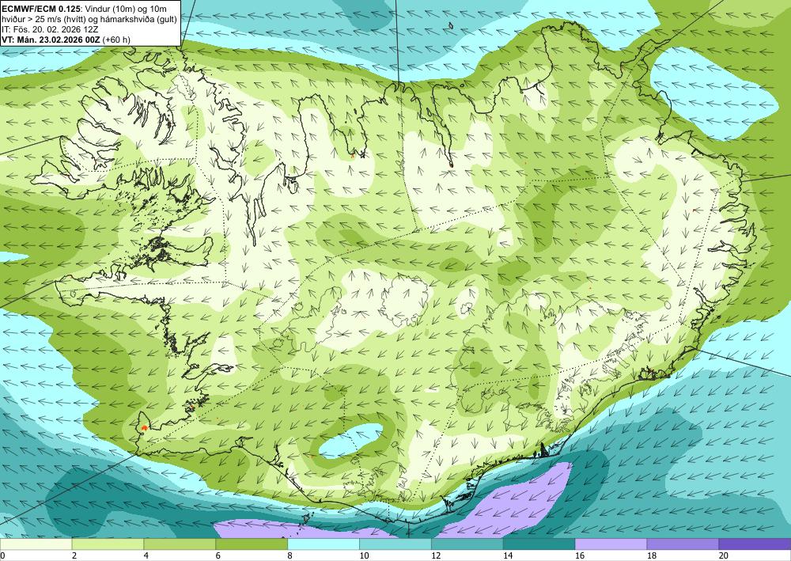Click the title line 'ECMWF/ECM 0.125: Vindur (10m) og 10m'
Image resolution: width=791 pixels, height=561 pixels.
(85, 9)
